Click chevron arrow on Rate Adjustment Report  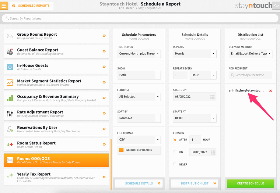104,113
